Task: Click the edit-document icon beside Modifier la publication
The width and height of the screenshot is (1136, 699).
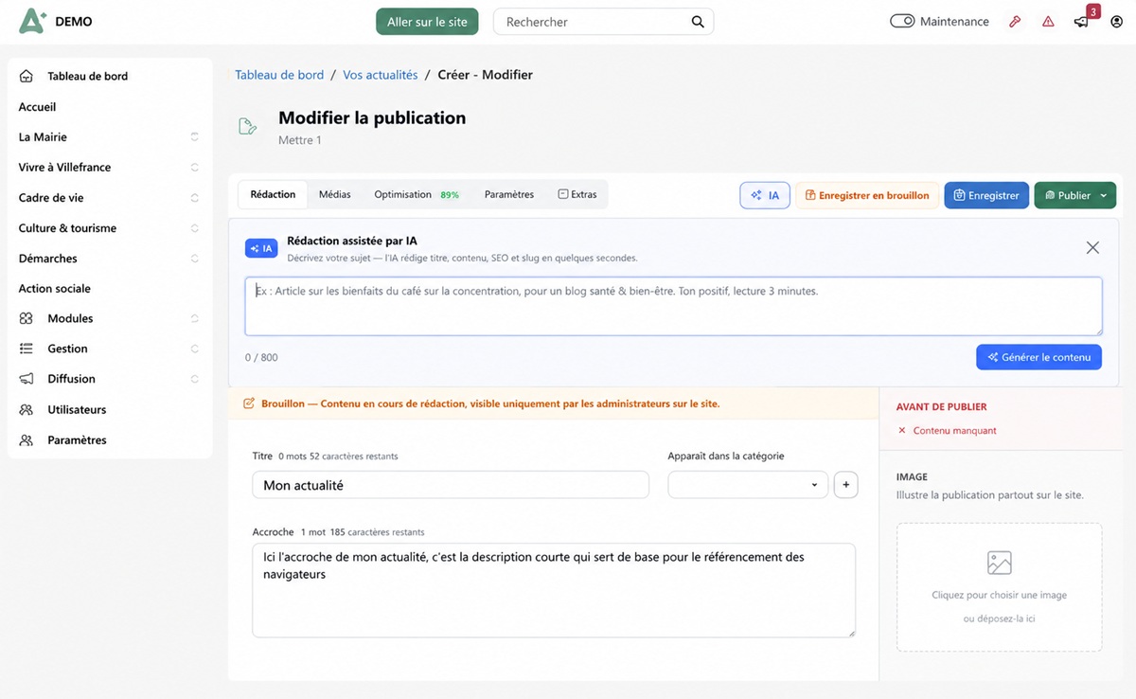Action: coord(248,127)
